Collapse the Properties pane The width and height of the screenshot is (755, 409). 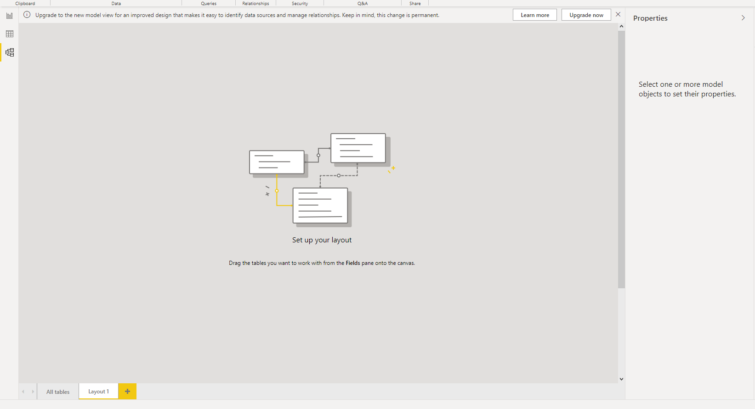(x=743, y=18)
